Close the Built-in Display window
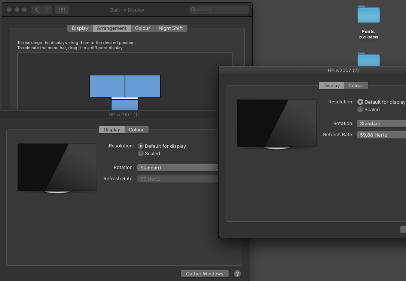Viewport: 406px width, 281px height. point(9,10)
